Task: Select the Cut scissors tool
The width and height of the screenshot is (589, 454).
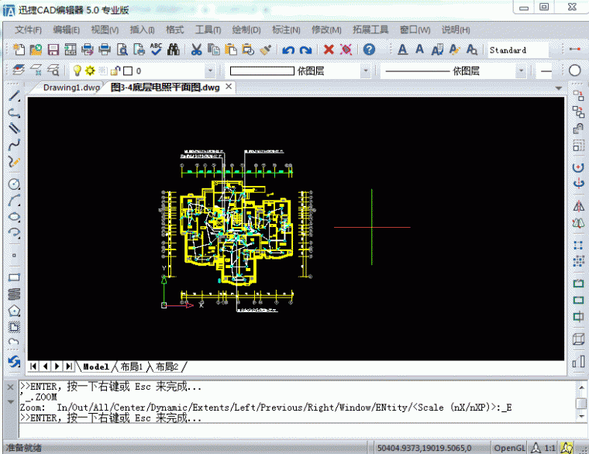Action: tap(196, 50)
